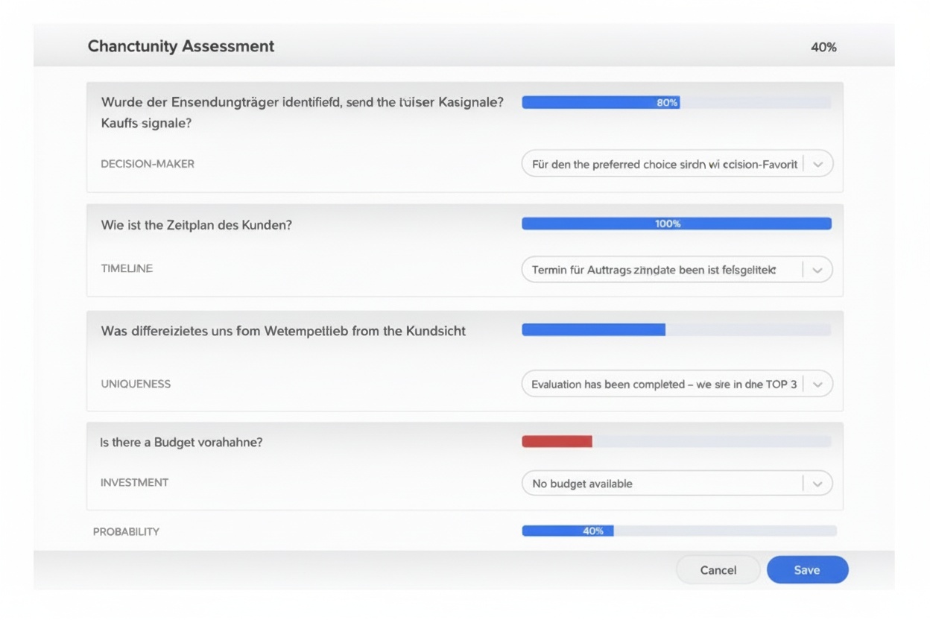Image resolution: width=930 pixels, height=620 pixels.
Task: Open the Uniqueness dropdown chevron
Action: tap(817, 385)
